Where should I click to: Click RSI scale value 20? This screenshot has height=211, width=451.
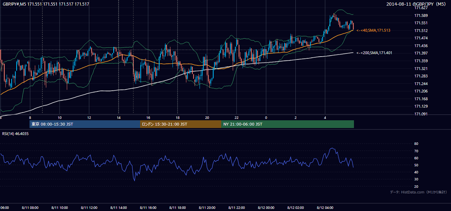[416, 186]
